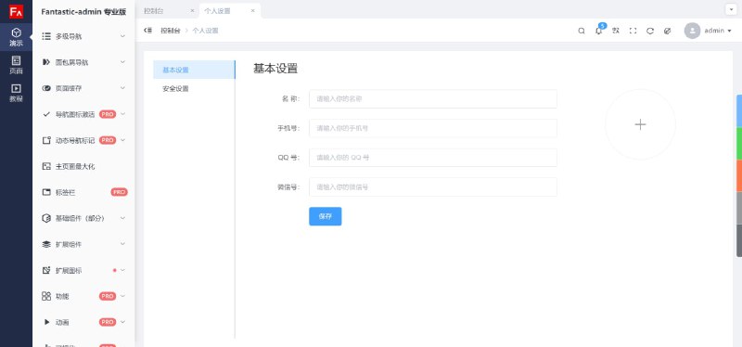Screen dimensions: 742x347
Task: Click the 基础组件 hexagon icon
Action: coord(46,218)
